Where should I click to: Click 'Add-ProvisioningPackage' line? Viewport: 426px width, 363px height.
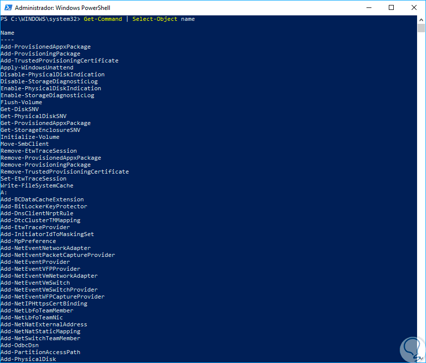click(x=41, y=54)
